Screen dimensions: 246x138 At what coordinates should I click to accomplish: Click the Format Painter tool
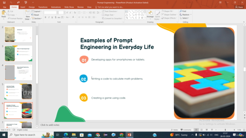[x=15, y=18]
